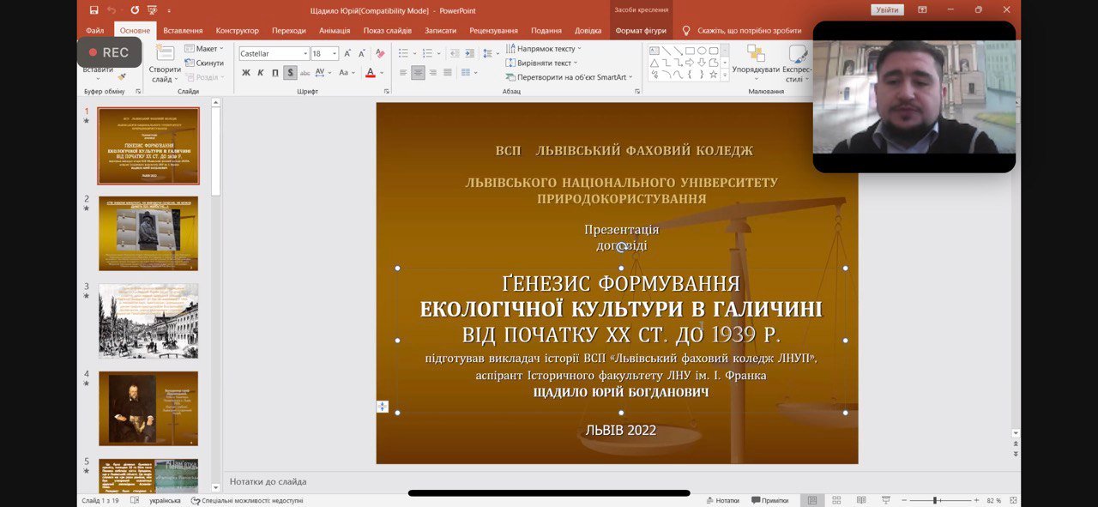Click the save icon in the title bar
The width and height of the screenshot is (1098, 507).
click(94, 10)
